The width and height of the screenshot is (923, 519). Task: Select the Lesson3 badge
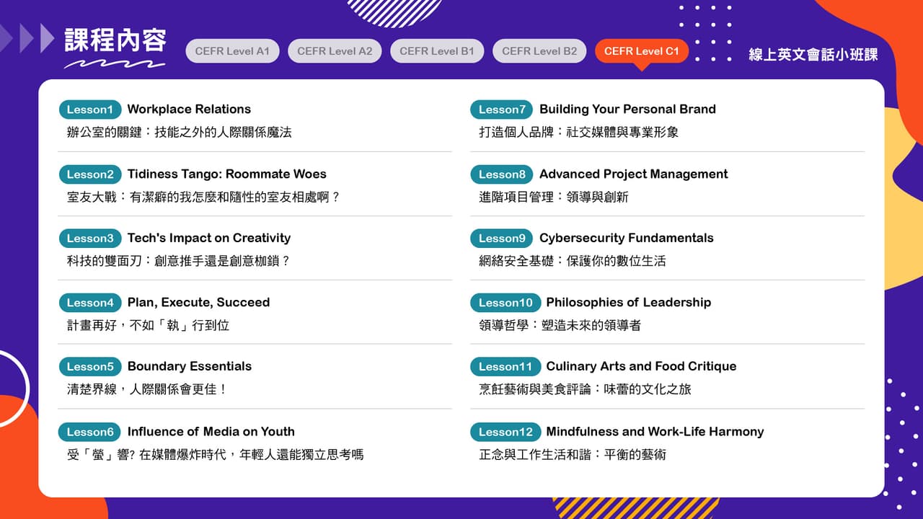click(90, 239)
